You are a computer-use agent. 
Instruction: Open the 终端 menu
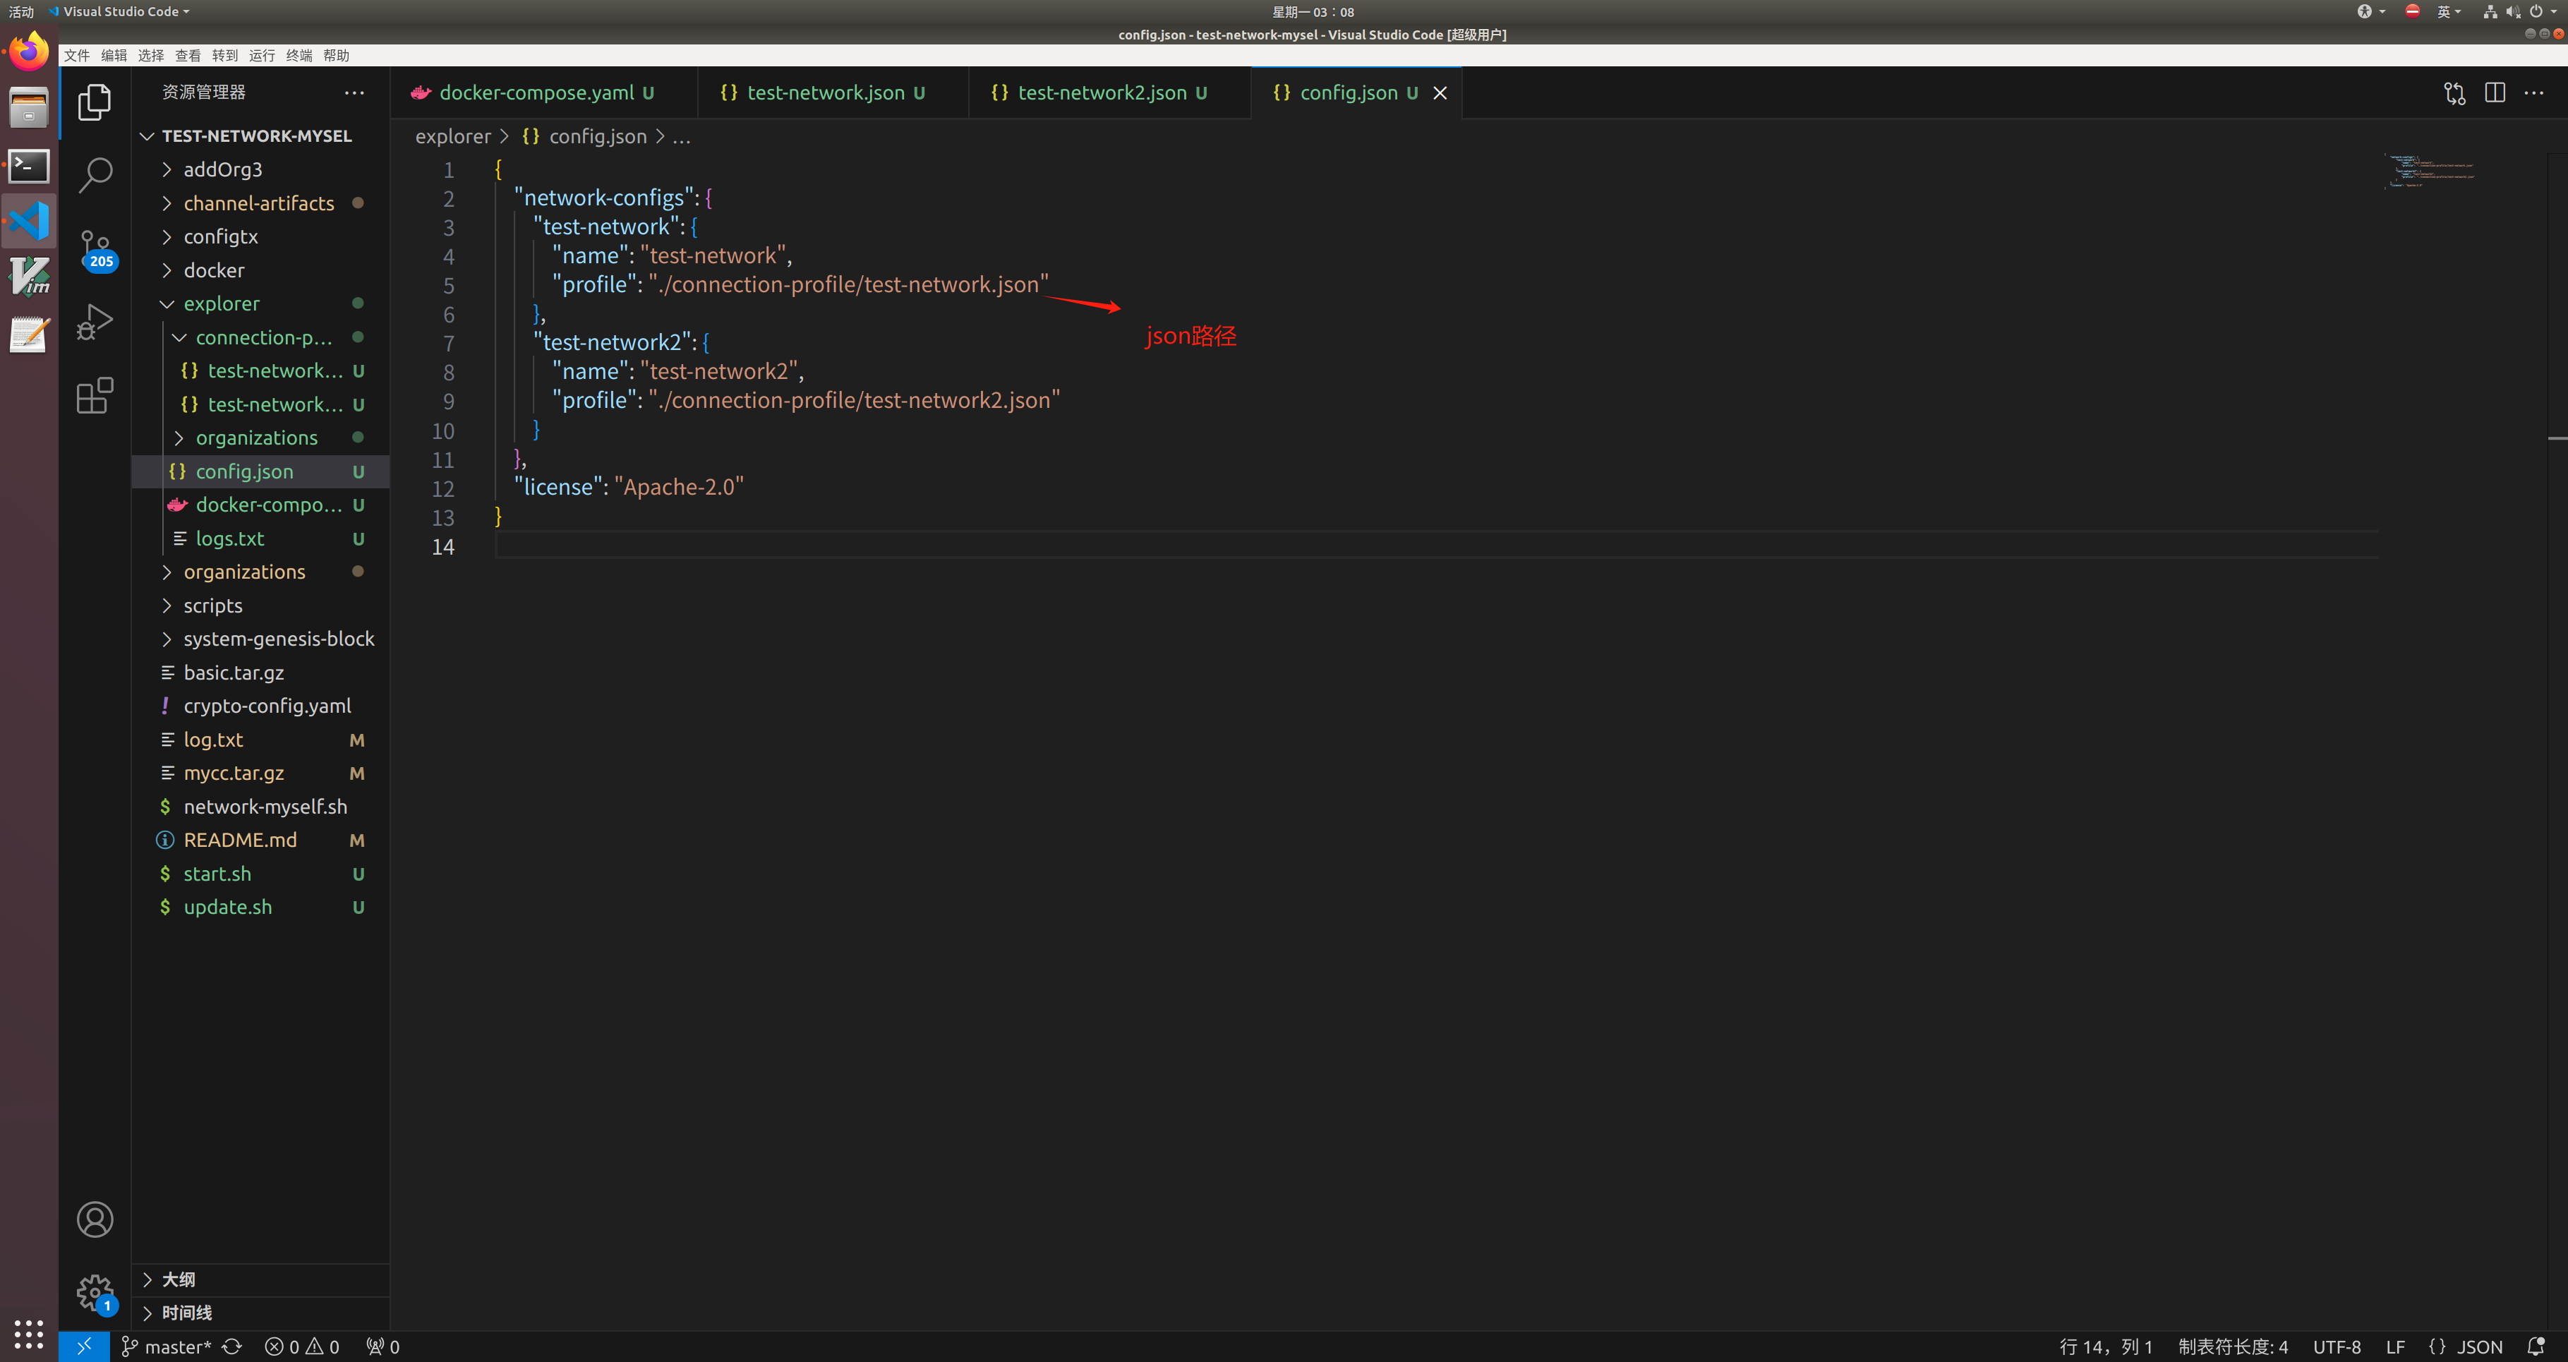pos(299,56)
